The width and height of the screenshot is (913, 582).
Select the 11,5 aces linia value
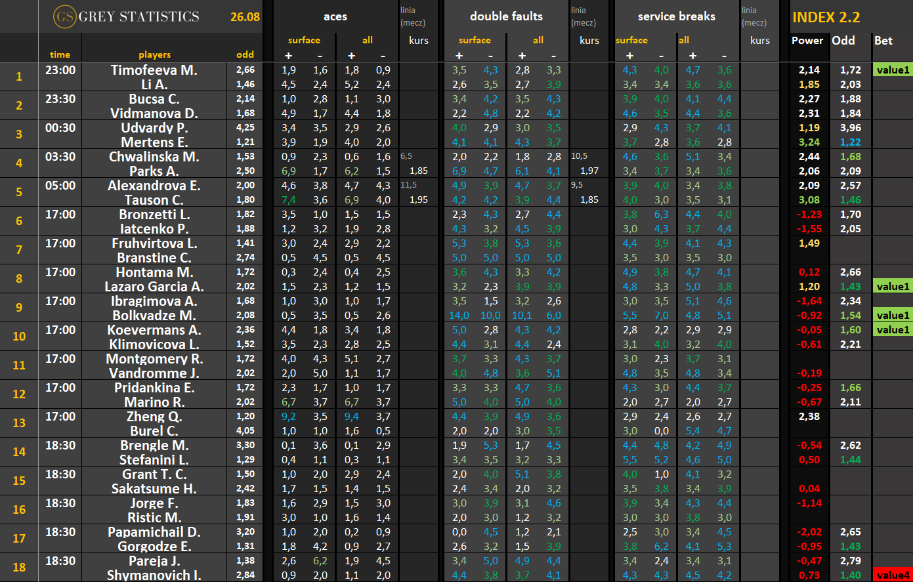(x=408, y=185)
